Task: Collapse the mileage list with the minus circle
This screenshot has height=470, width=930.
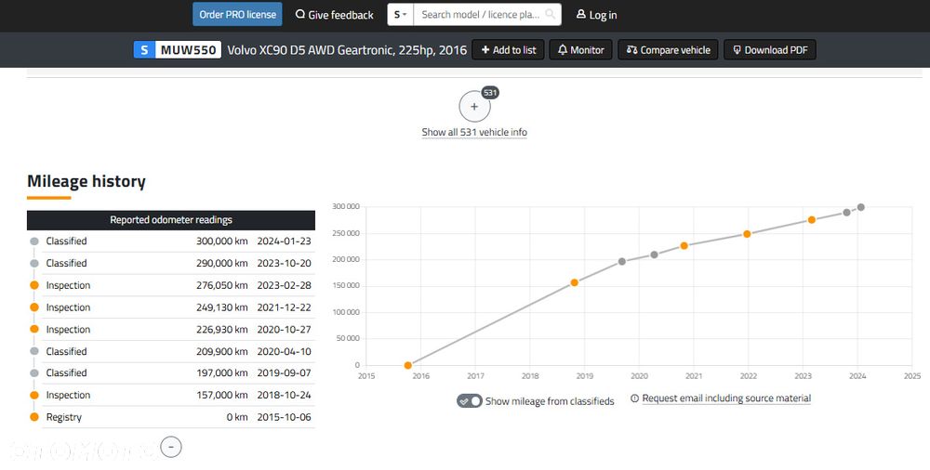Action: (x=171, y=447)
